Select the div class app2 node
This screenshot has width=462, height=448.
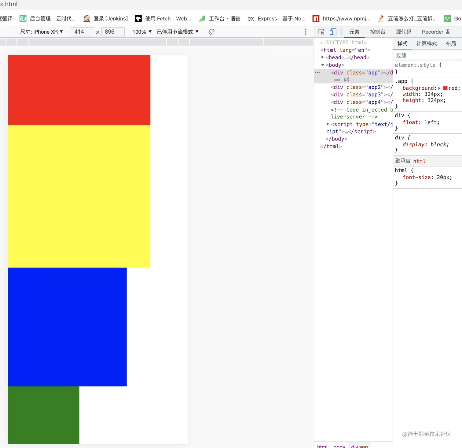[x=361, y=87]
